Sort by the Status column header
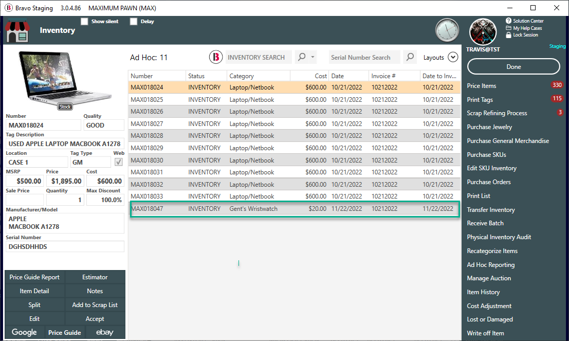Image resolution: width=569 pixels, height=341 pixels. point(206,76)
